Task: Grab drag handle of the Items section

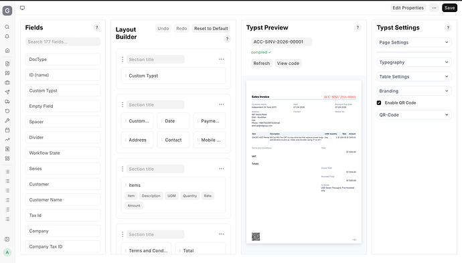Action: point(123,169)
